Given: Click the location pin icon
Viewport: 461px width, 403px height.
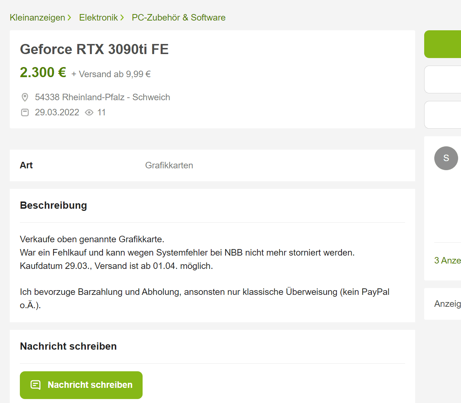Looking at the screenshot, I should coord(25,97).
